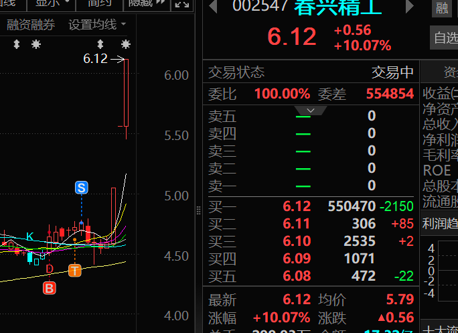This screenshot has height=333, width=458.
Task: Click 交易中 trading status
Action: (x=392, y=72)
